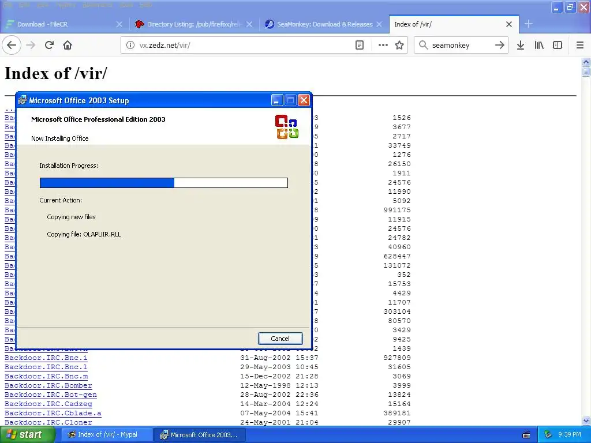Open the Backdoor.IRC.Cblade.a link
The height and width of the screenshot is (443, 591).
(x=53, y=413)
